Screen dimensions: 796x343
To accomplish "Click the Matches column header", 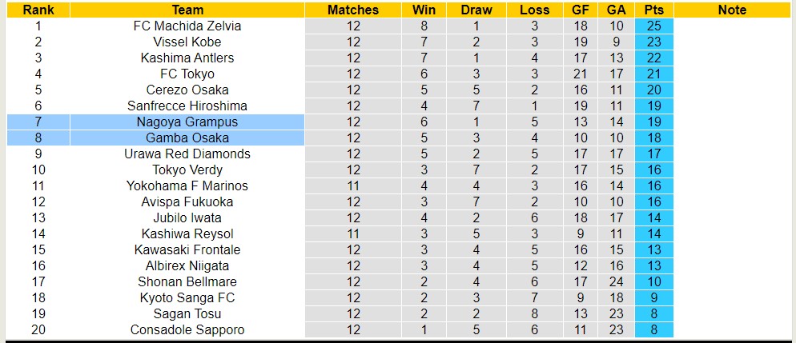I will [353, 10].
